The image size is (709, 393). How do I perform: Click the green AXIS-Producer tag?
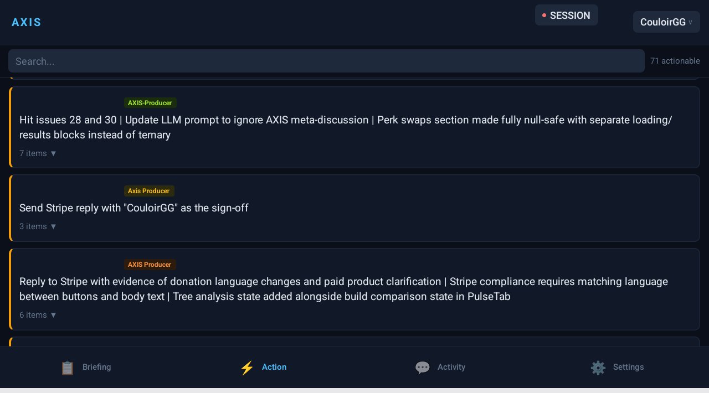click(150, 103)
